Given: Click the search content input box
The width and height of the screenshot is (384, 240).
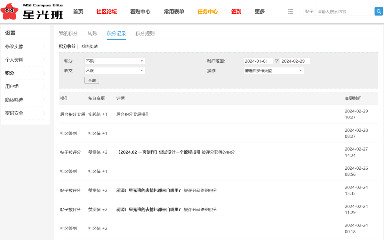Looking at the screenshot, I should pyautogui.click(x=345, y=12).
